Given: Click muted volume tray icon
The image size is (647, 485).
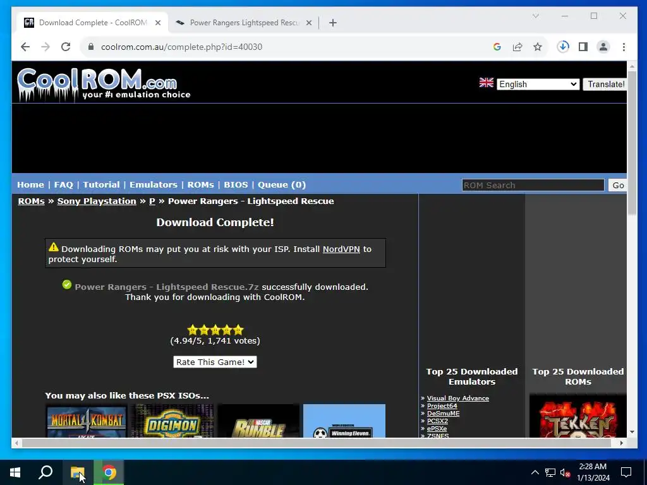Looking at the screenshot, I should click(565, 472).
